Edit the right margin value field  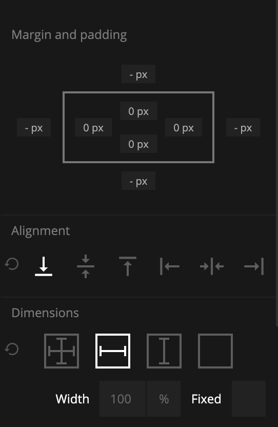(x=243, y=127)
